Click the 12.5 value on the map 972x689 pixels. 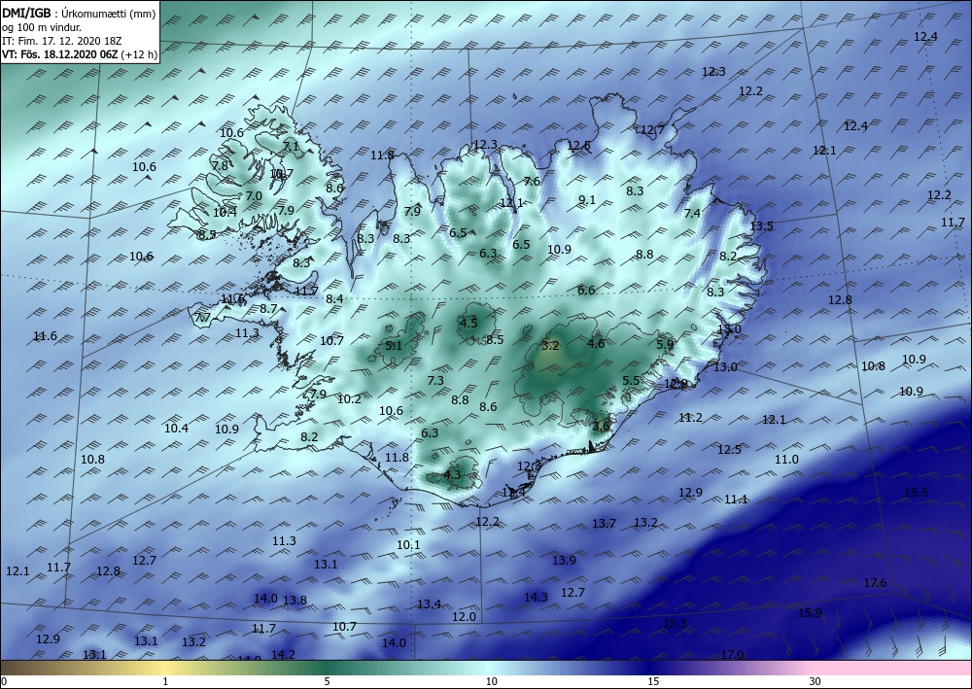[x=729, y=450]
